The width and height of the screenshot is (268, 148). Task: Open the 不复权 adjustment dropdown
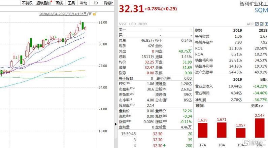coord(27,3)
